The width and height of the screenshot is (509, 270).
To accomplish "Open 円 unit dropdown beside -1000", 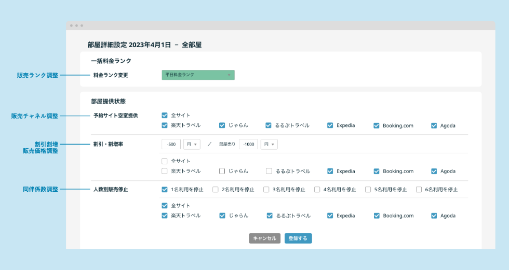I will pyautogui.click(x=269, y=144).
